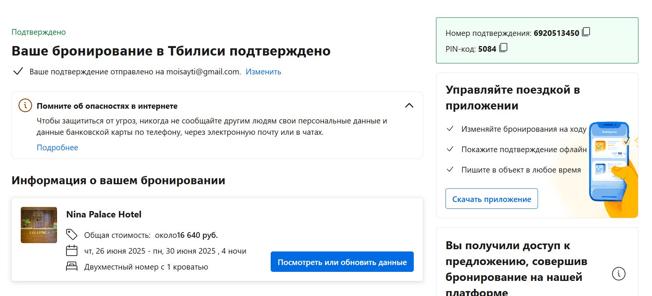Viewport: 652px width, 296px height.
Task: Click 'Скачать приложение' button
Action: 492,199
